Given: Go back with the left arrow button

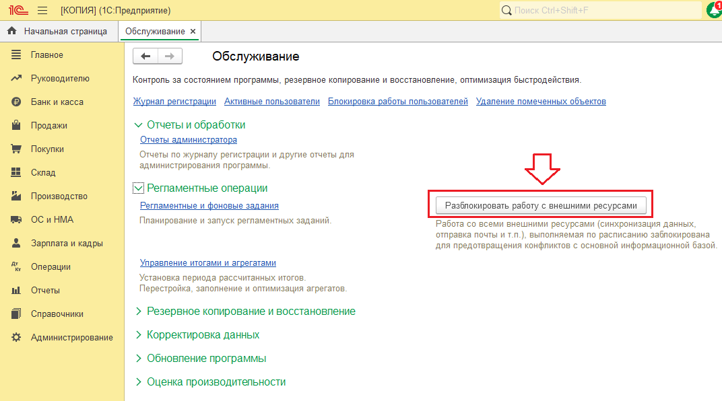Looking at the screenshot, I should (x=145, y=56).
